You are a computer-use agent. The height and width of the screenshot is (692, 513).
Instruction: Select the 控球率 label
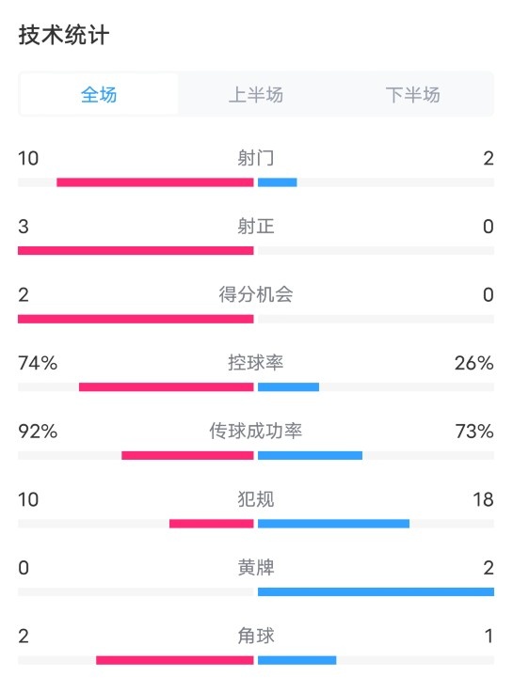click(x=256, y=363)
